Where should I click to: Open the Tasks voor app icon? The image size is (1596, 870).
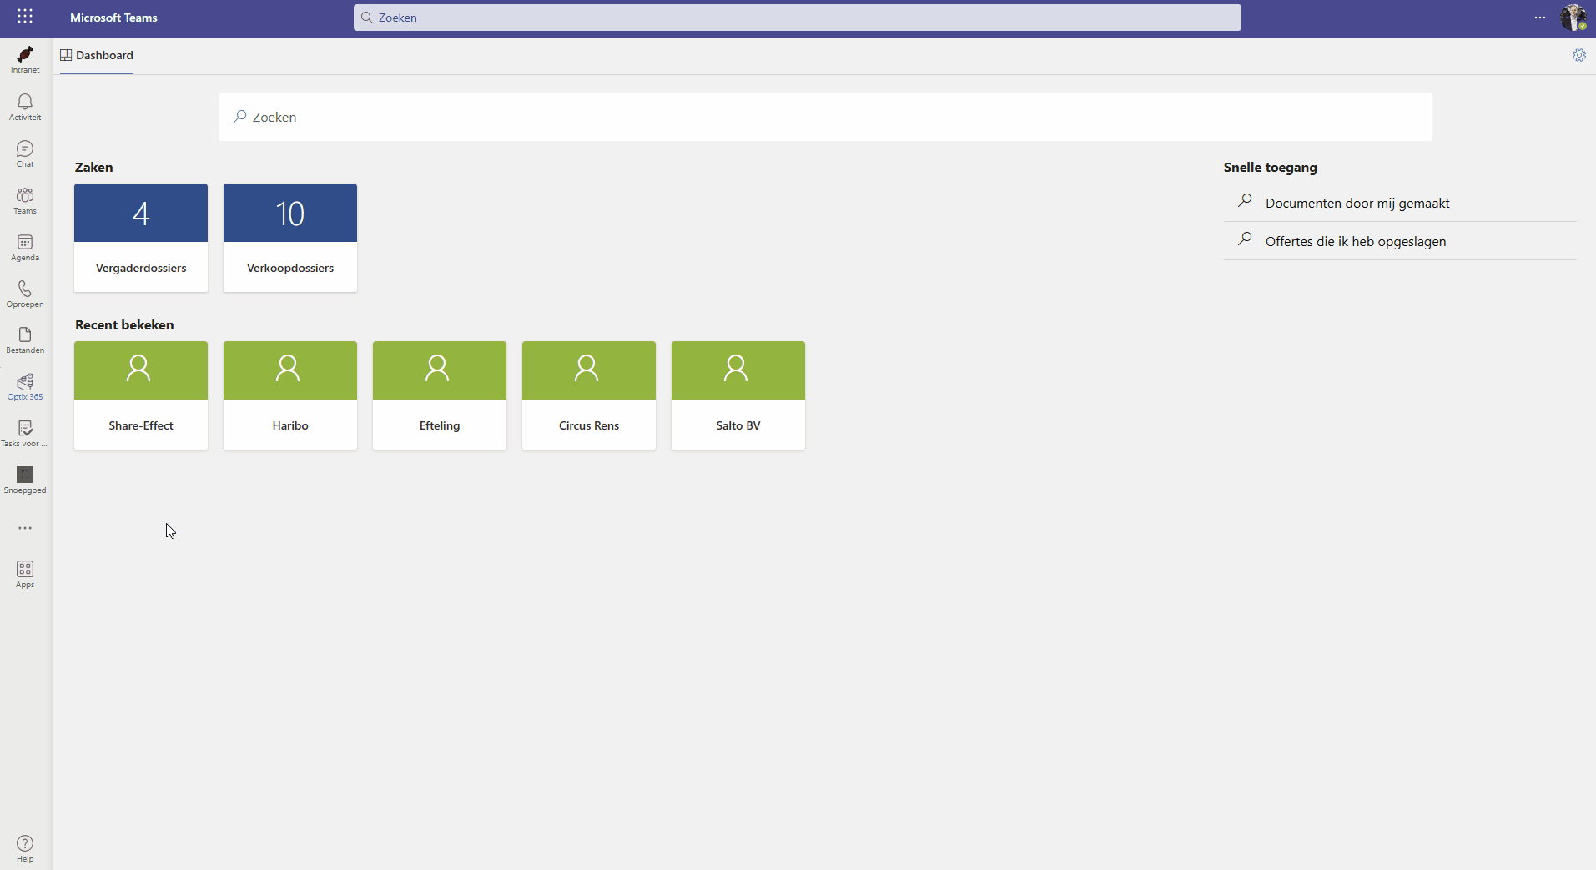(x=25, y=433)
